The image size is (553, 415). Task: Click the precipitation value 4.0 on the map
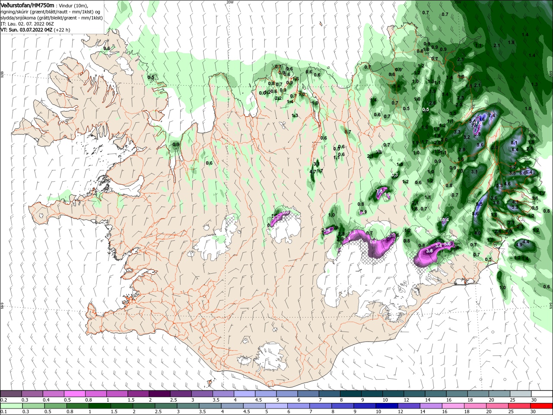pos(477,233)
